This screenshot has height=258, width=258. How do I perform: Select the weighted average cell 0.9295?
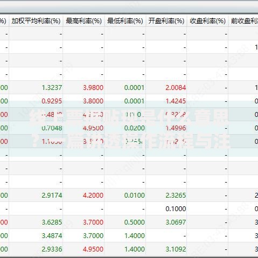pyautogui.click(x=52, y=101)
